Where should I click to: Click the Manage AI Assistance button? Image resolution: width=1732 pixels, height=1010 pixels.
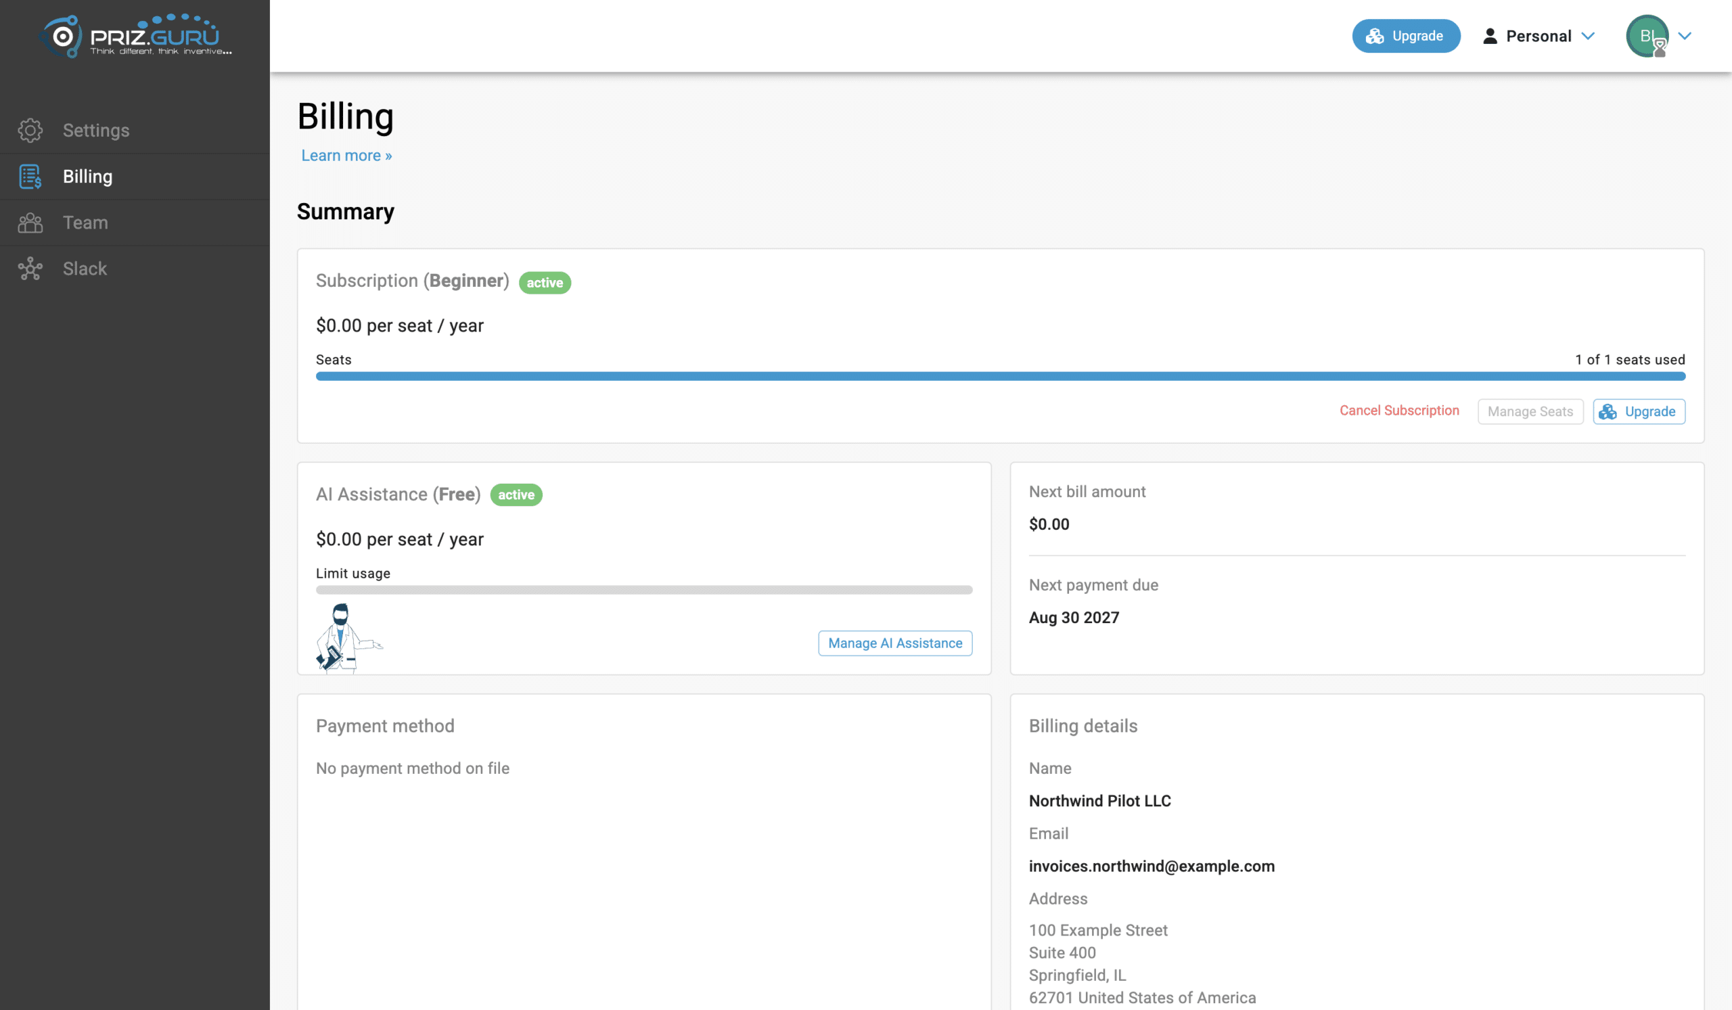point(895,643)
